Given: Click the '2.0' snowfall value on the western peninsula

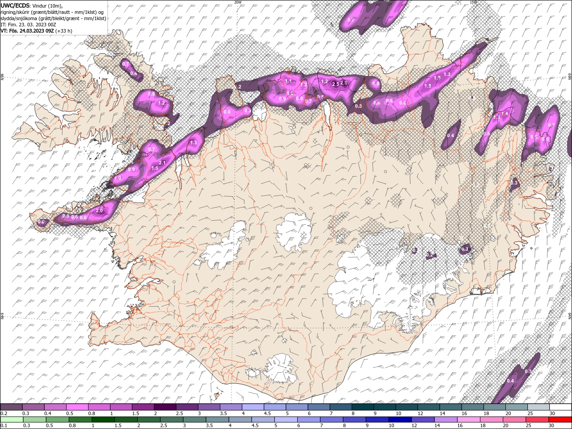Looking at the screenshot, I should pyautogui.click(x=99, y=210).
